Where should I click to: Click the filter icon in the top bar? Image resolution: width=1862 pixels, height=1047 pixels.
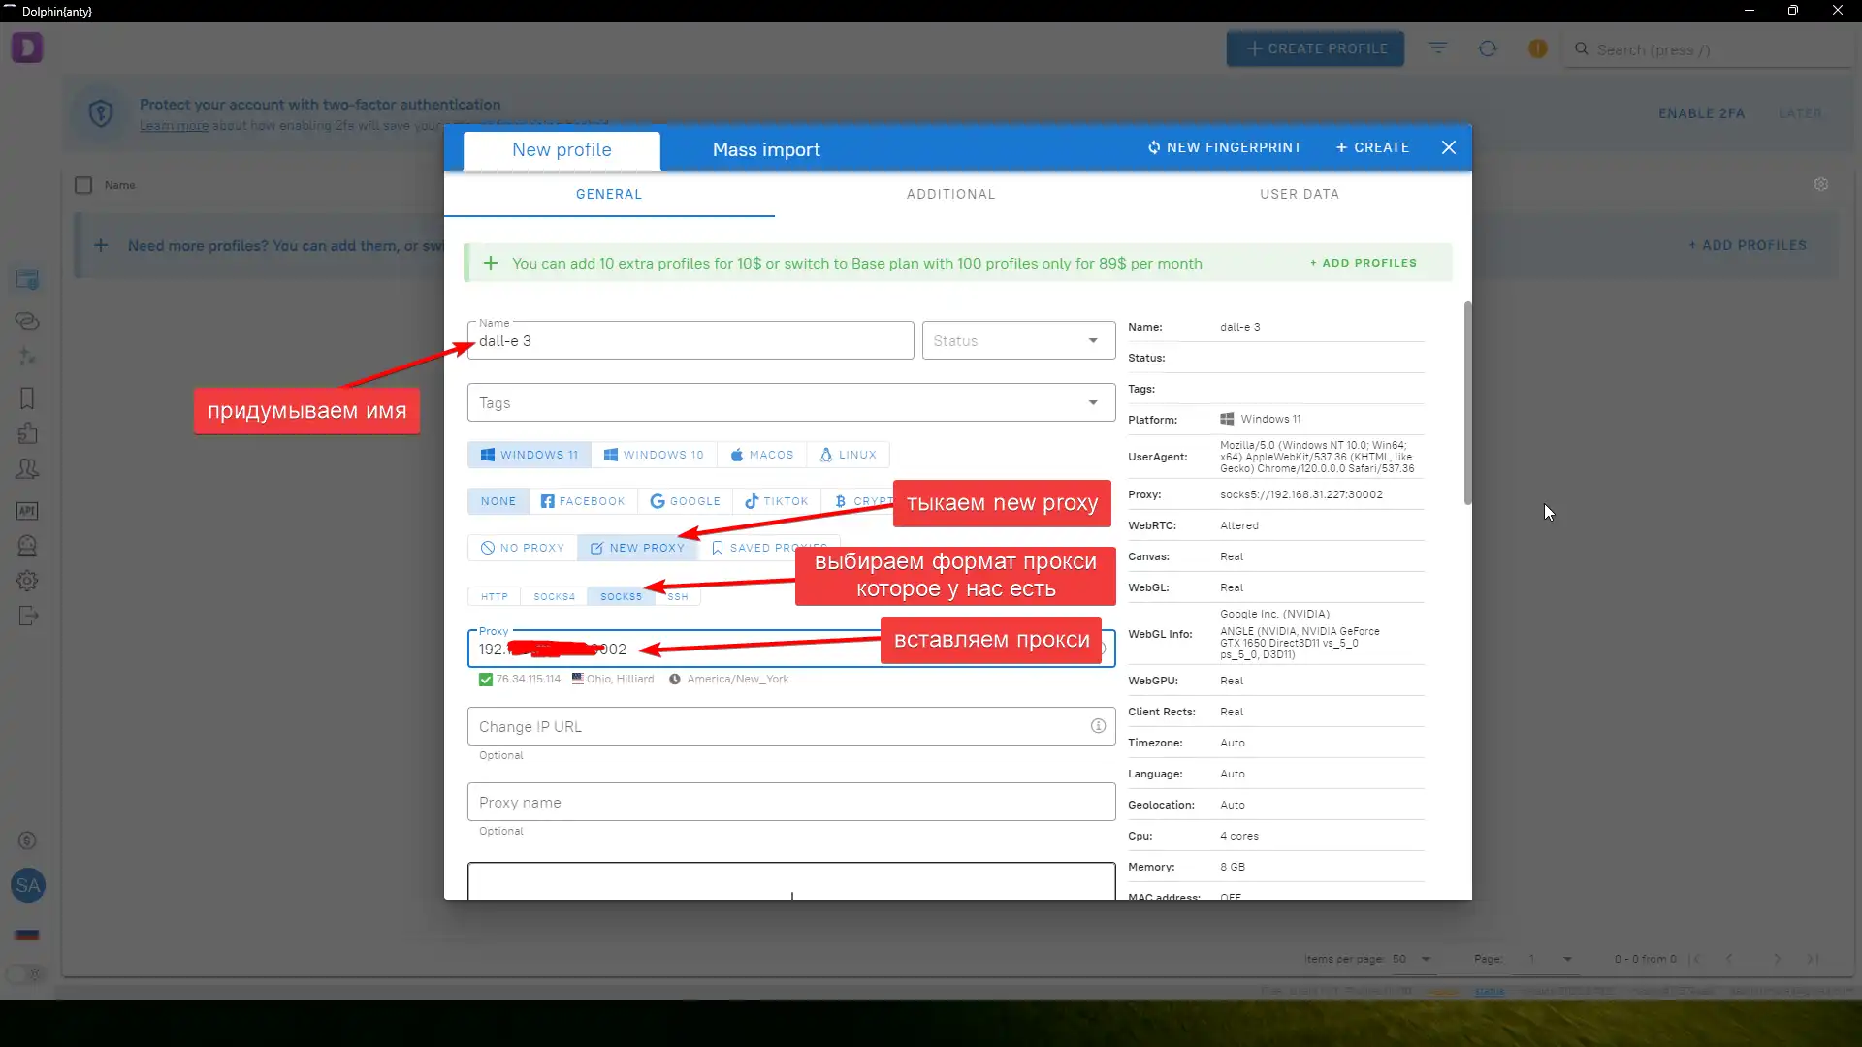pos(1437,48)
